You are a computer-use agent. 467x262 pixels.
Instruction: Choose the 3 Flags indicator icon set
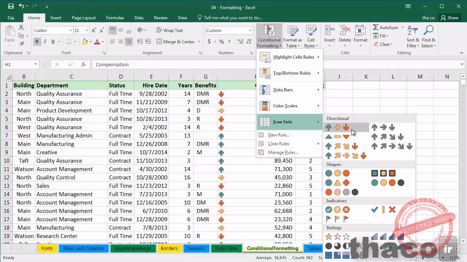[337, 219]
